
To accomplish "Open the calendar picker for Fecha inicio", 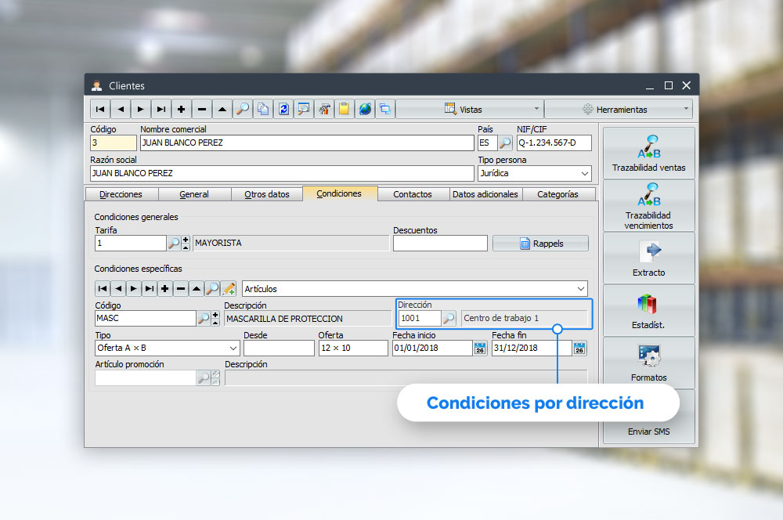I will coord(480,348).
